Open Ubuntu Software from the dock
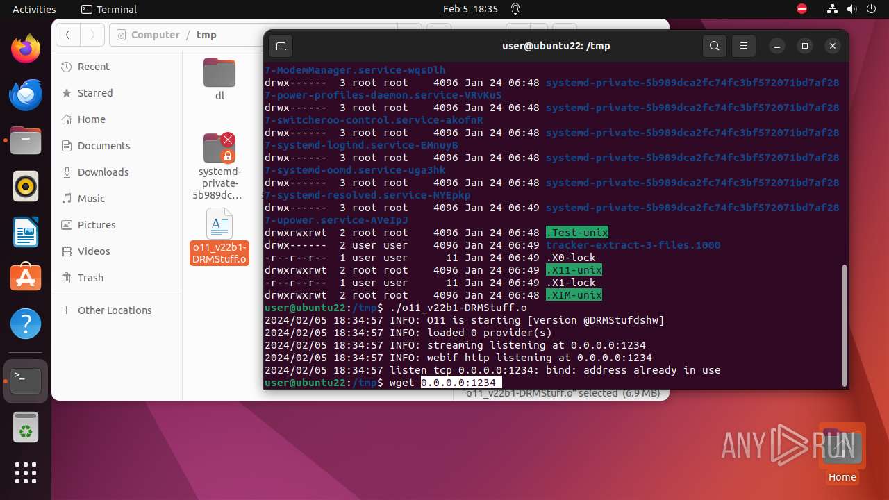 (x=26, y=277)
